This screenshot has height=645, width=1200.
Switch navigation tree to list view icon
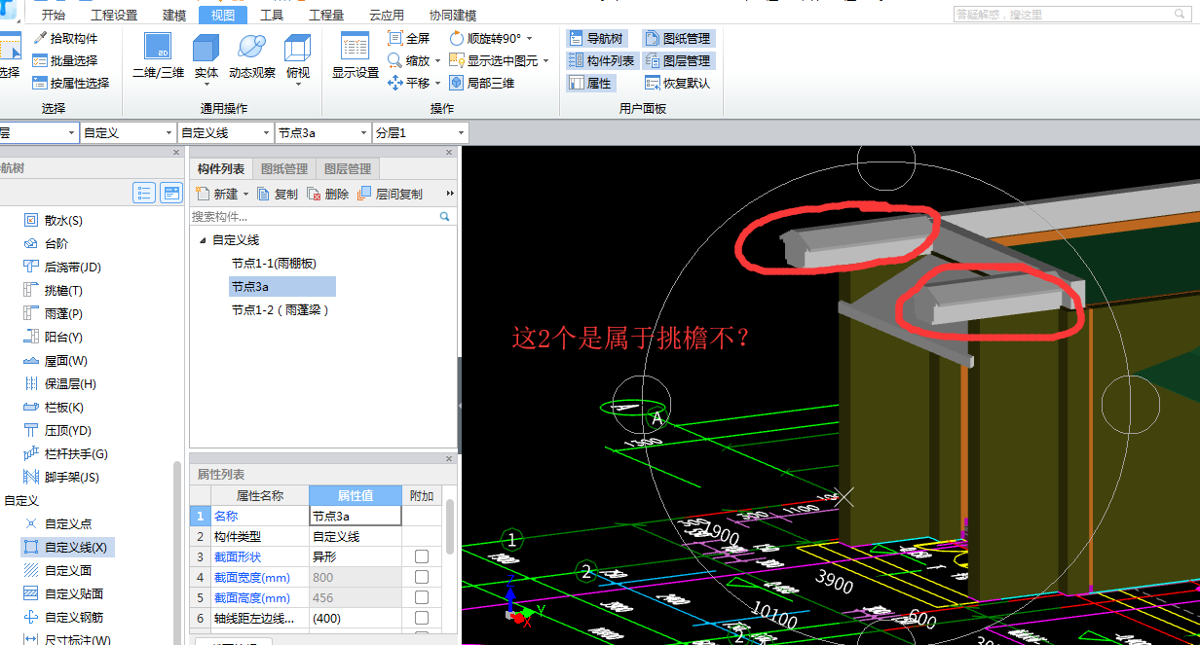(144, 193)
